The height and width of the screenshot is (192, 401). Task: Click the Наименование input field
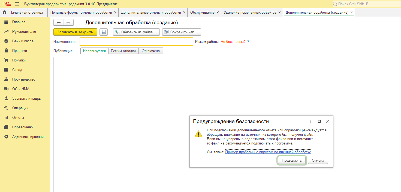point(136,42)
